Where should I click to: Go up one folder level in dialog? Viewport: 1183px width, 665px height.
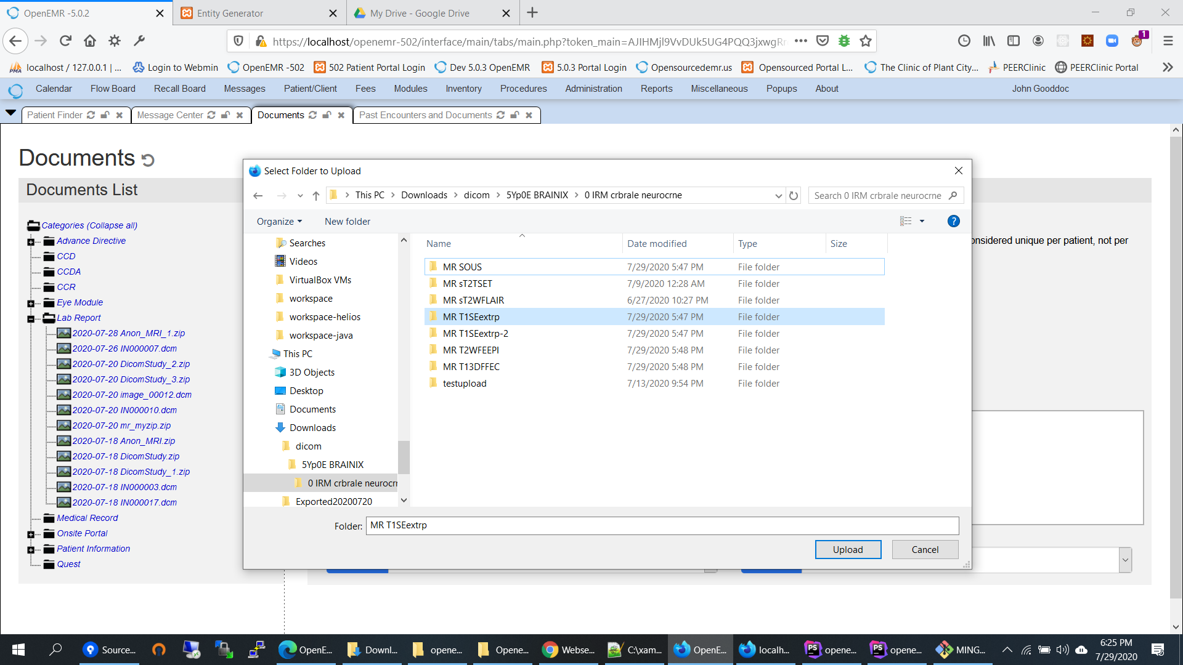click(x=315, y=196)
